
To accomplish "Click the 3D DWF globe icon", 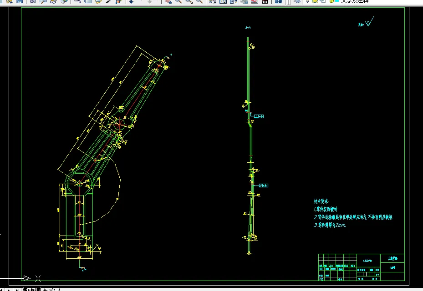I will (64, 1).
